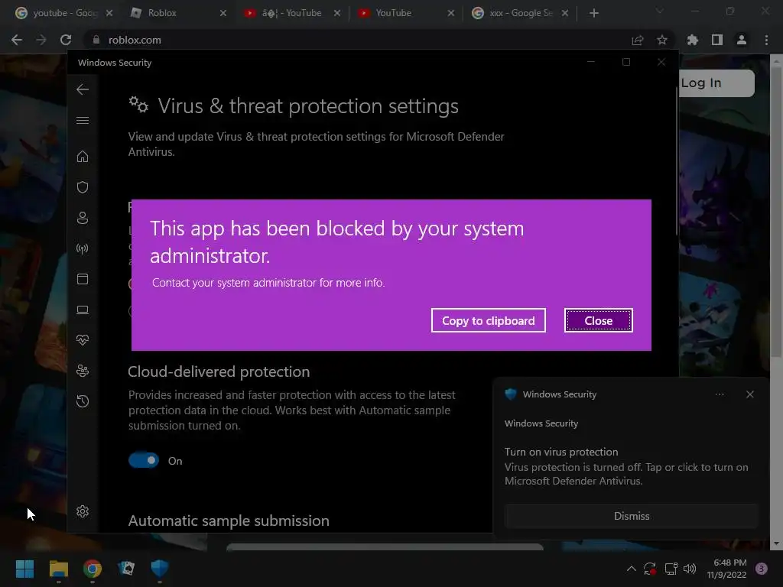
Task: Open clock showing 6:48 PM
Action: tap(726, 569)
